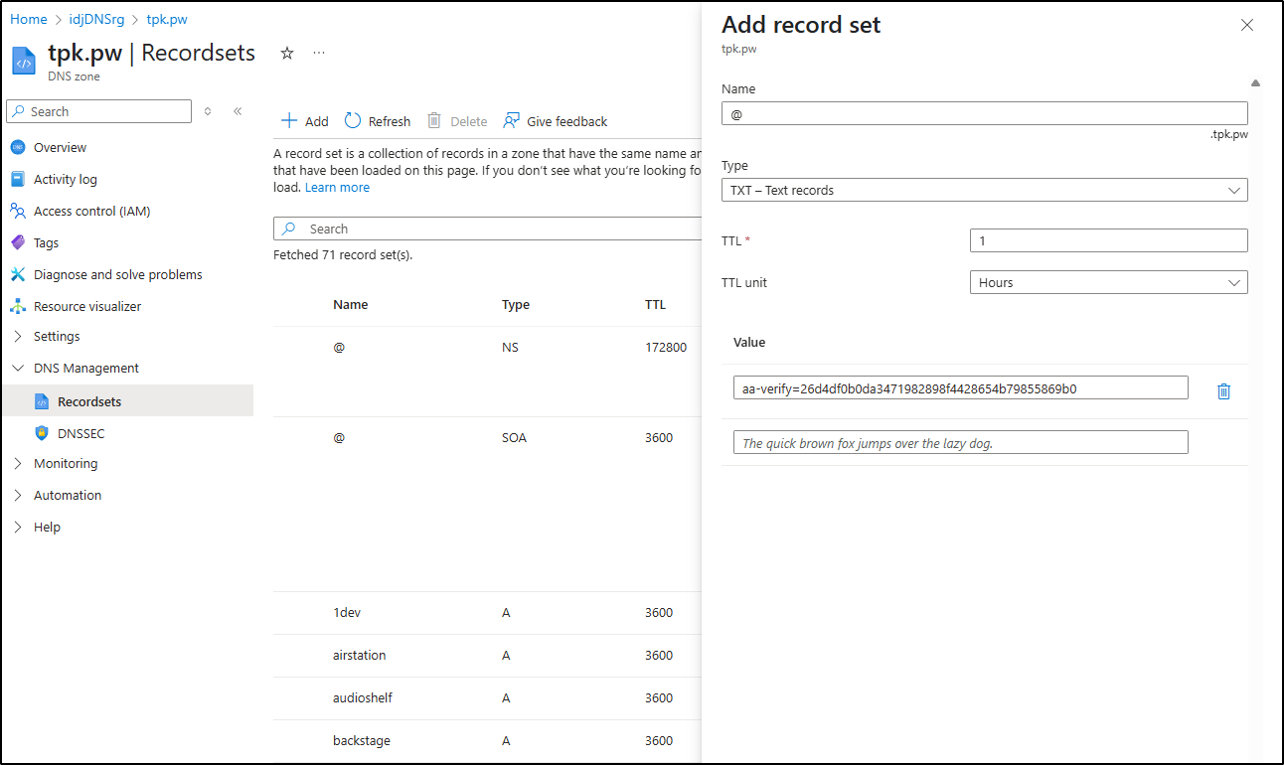Image resolution: width=1284 pixels, height=765 pixels.
Task: Click the DNSSEC shield icon
Action: click(42, 433)
